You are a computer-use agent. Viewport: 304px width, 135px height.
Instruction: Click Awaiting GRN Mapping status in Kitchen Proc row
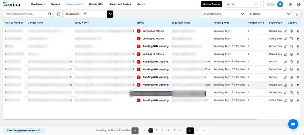pos(156,46)
